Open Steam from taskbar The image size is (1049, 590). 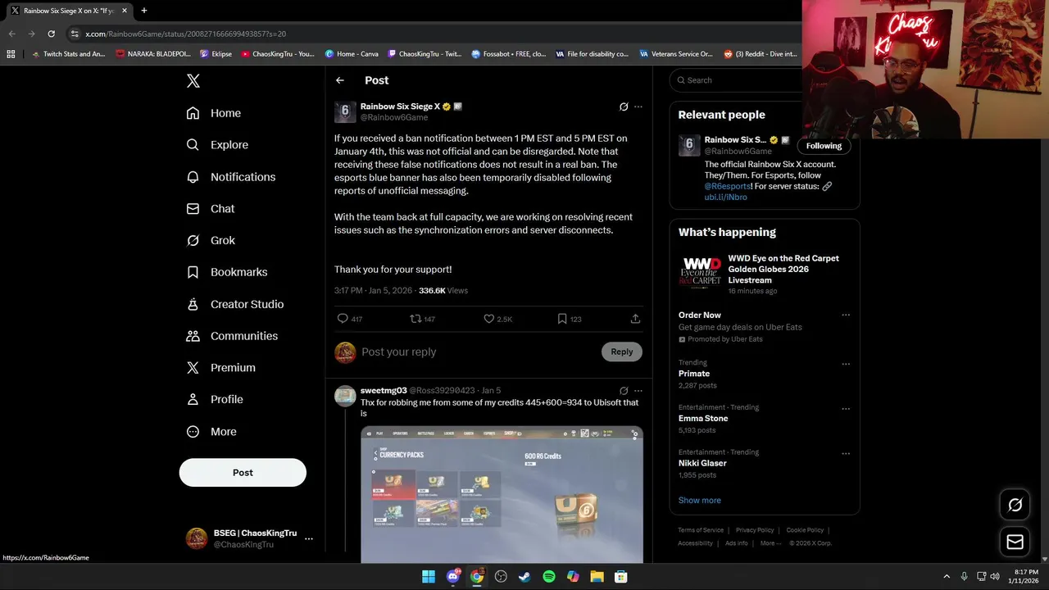click(x=524, y=577)
